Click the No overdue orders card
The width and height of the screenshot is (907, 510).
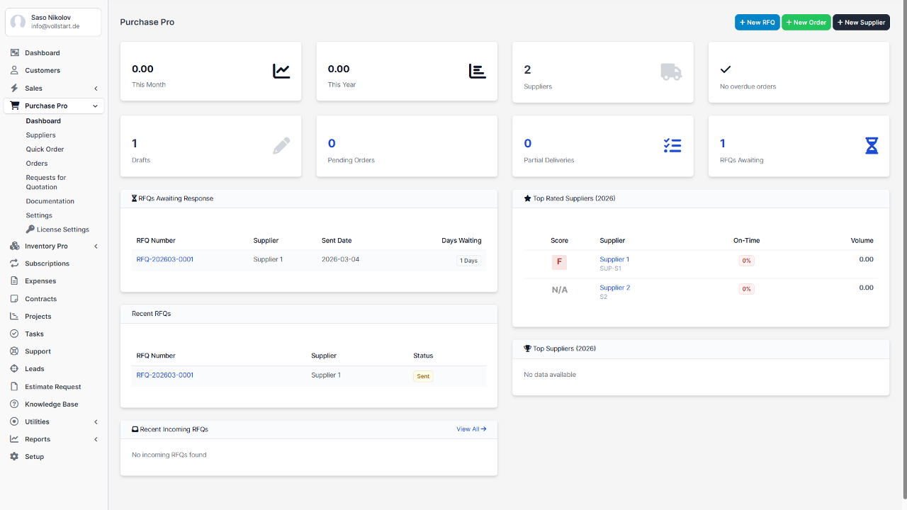pyautogui.click(x=799, y=72)
